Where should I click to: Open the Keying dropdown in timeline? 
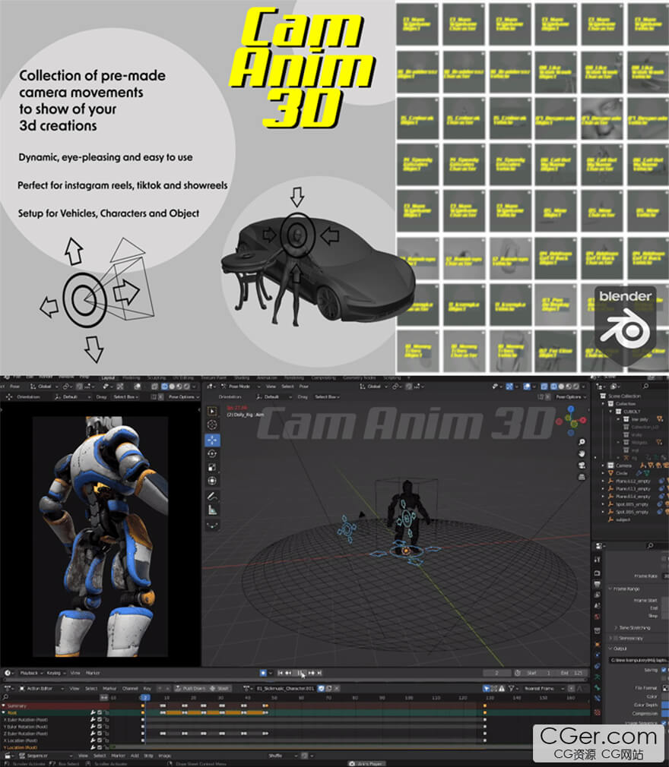coord(55,673)
